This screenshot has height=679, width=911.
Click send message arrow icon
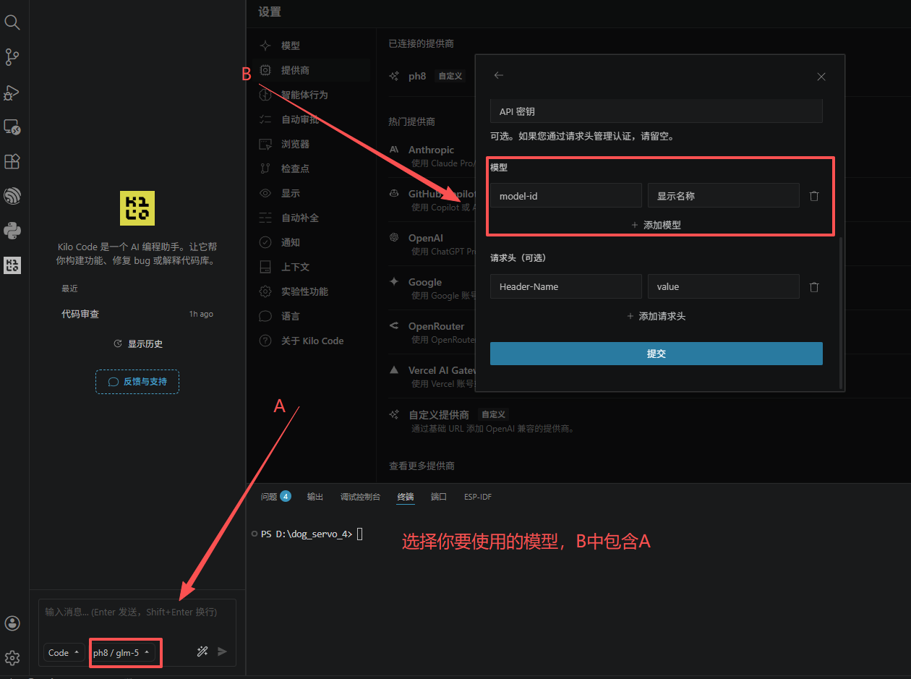coord(222,652)
